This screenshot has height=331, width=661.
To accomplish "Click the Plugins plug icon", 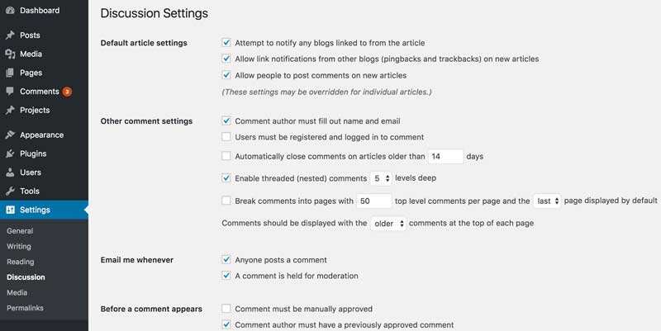I will (x=10, y=154).
